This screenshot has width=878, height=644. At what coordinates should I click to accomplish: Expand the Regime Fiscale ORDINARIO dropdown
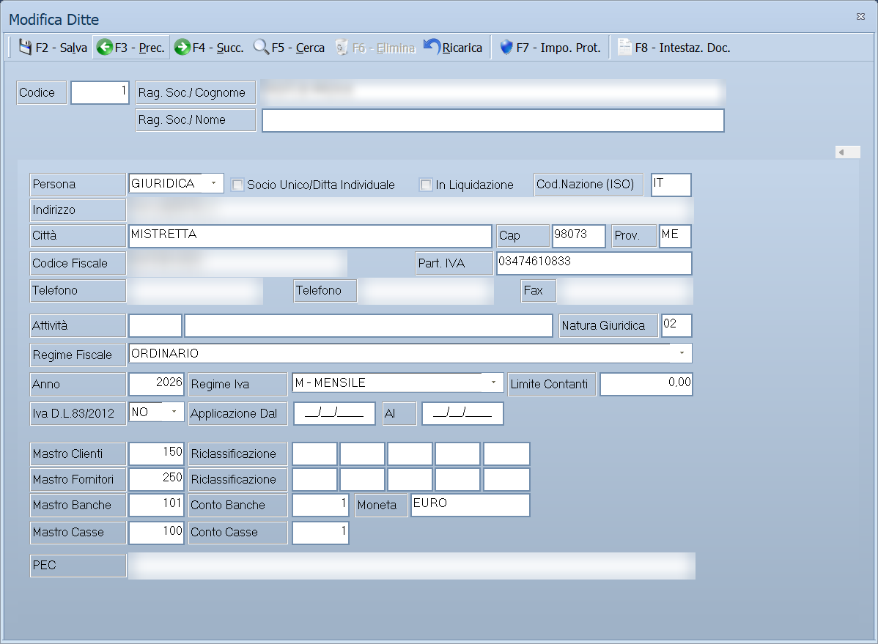pos(682,353)
